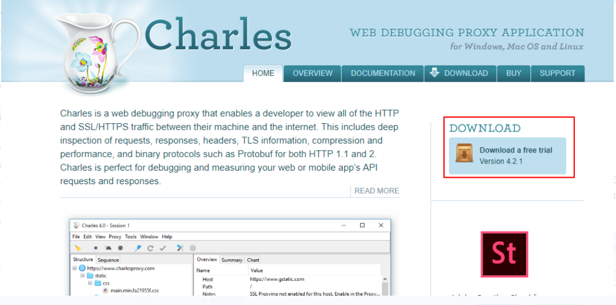Click the wrench Tools toolbar icon
616x305 pixels.
[180, 248]
